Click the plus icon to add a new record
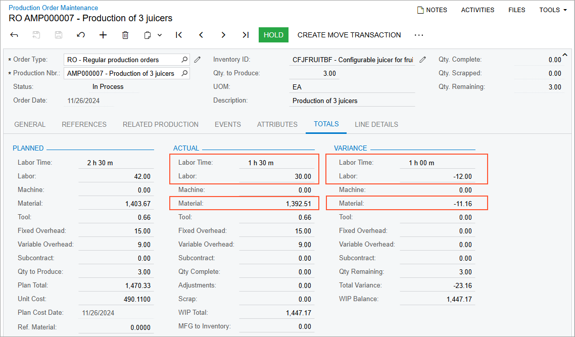 tap(103, 35)
